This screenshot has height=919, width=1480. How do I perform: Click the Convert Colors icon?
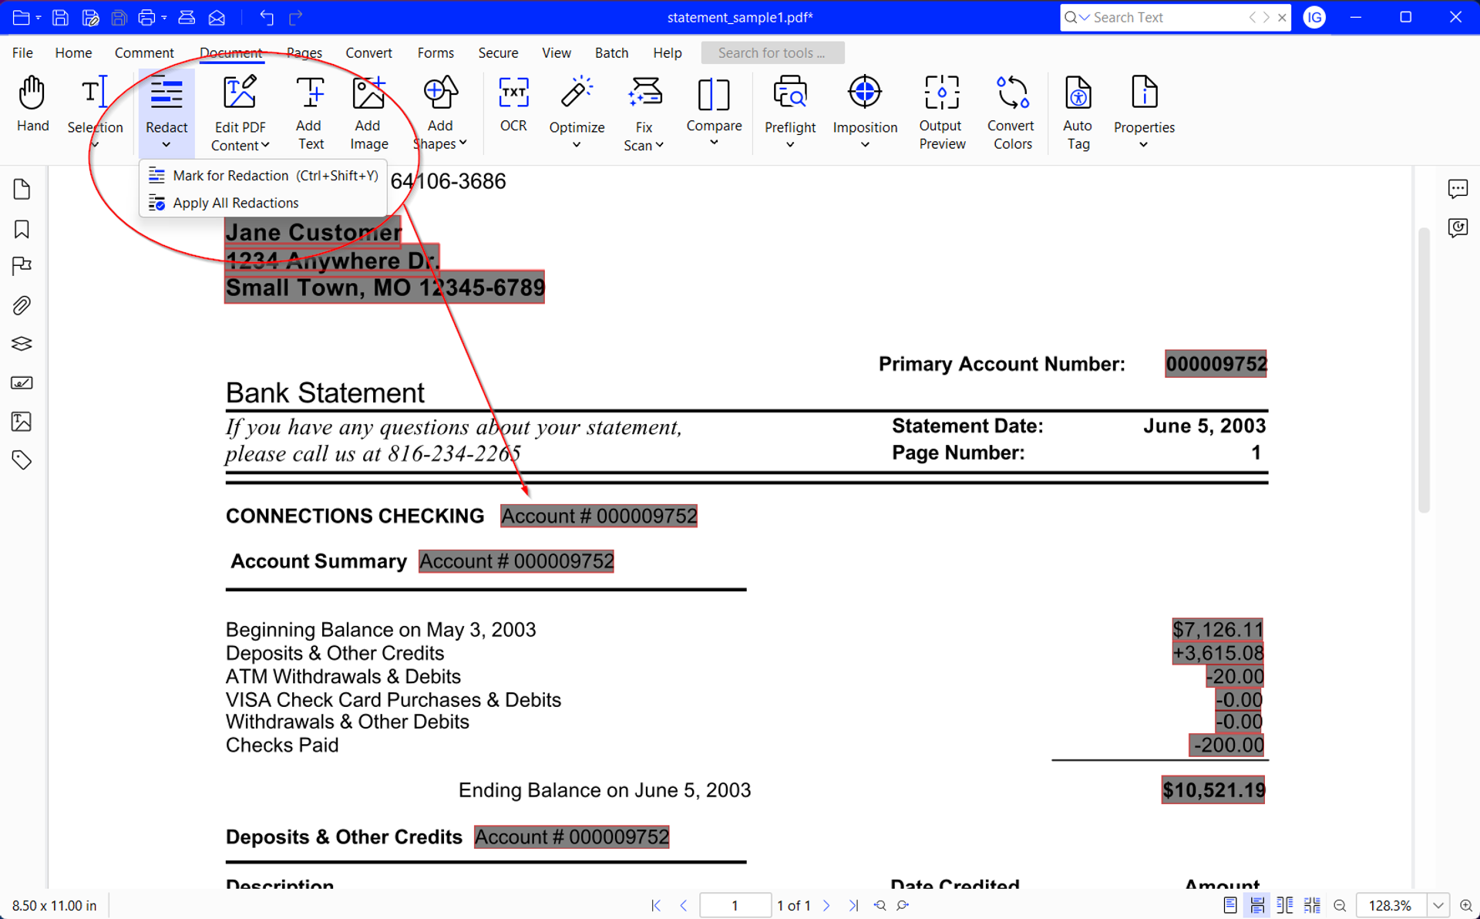(x=1011, y=94)
